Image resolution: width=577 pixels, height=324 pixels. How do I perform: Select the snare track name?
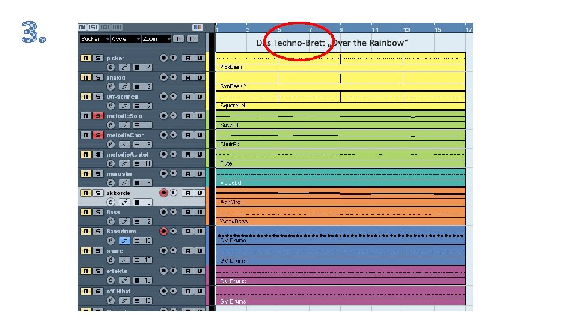pyautogui.click(x=115, y=251)
